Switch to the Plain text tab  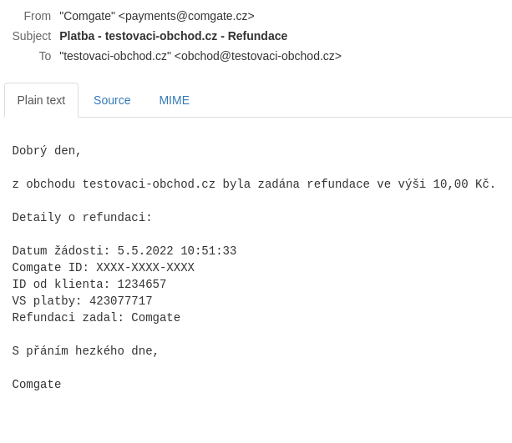41,100
